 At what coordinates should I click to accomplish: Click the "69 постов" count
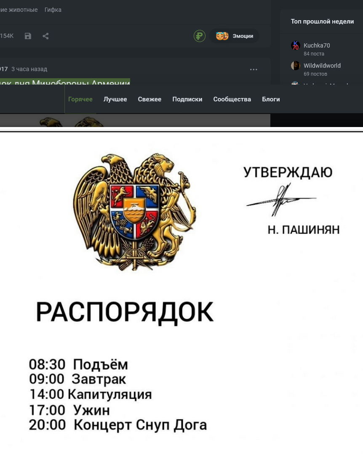point(315,74)
